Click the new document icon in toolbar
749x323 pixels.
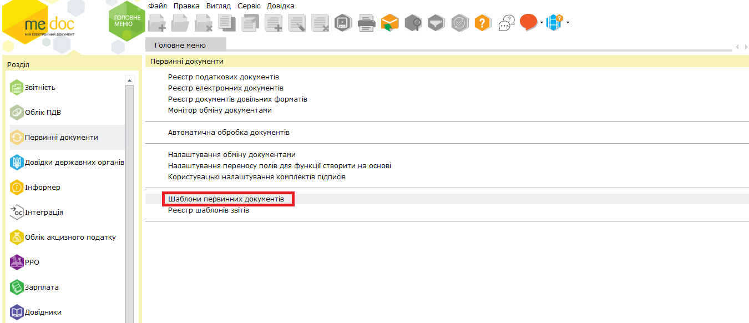click(x=157, y=23)
